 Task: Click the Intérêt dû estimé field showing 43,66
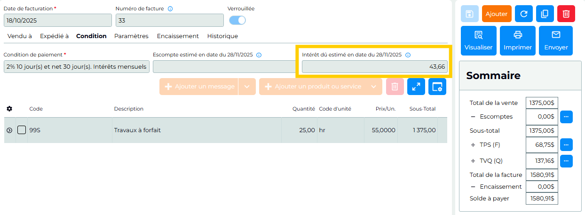[x=374, y=67]
